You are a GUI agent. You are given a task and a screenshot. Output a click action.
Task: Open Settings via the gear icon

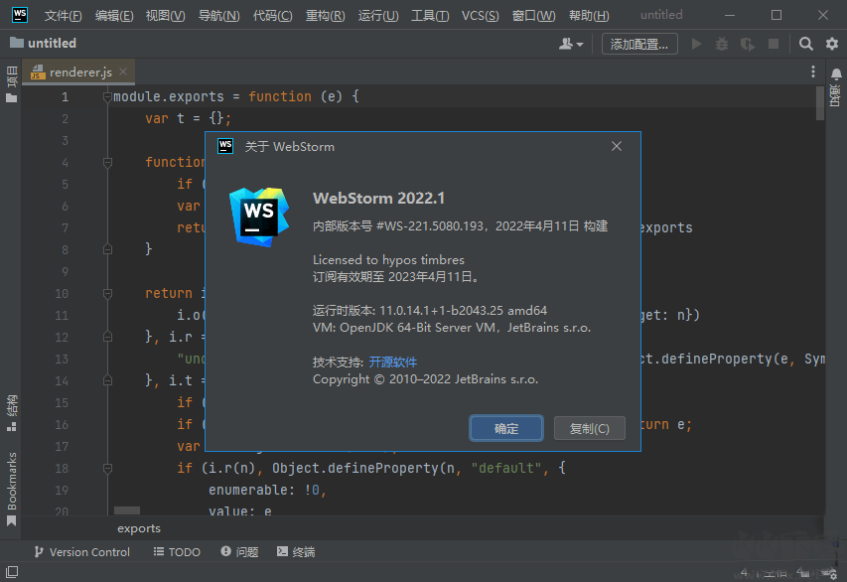831,43
